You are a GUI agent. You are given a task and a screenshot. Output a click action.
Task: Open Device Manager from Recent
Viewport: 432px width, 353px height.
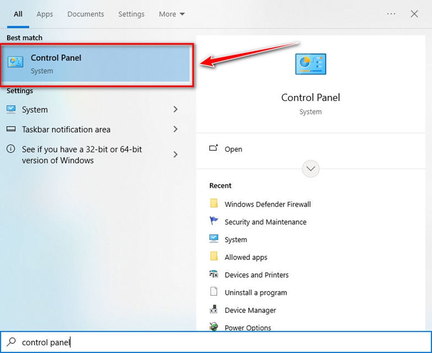[250, 310]
